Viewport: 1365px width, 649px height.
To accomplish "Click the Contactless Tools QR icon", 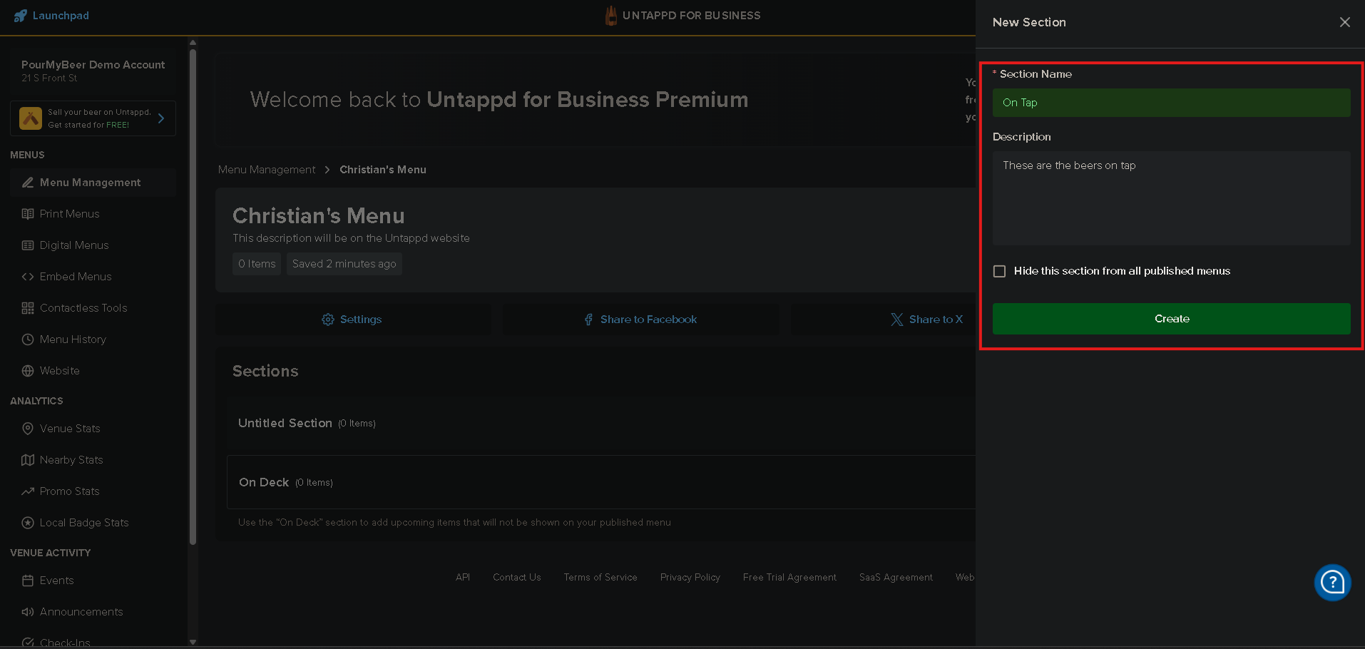I will click(x=28, y=308).
